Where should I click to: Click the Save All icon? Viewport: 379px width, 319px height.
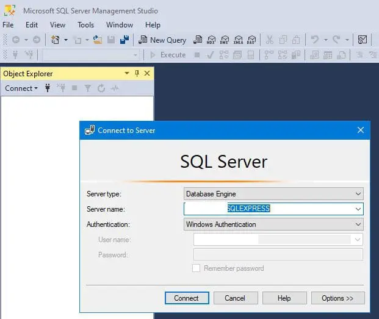(x=125, y=40)
